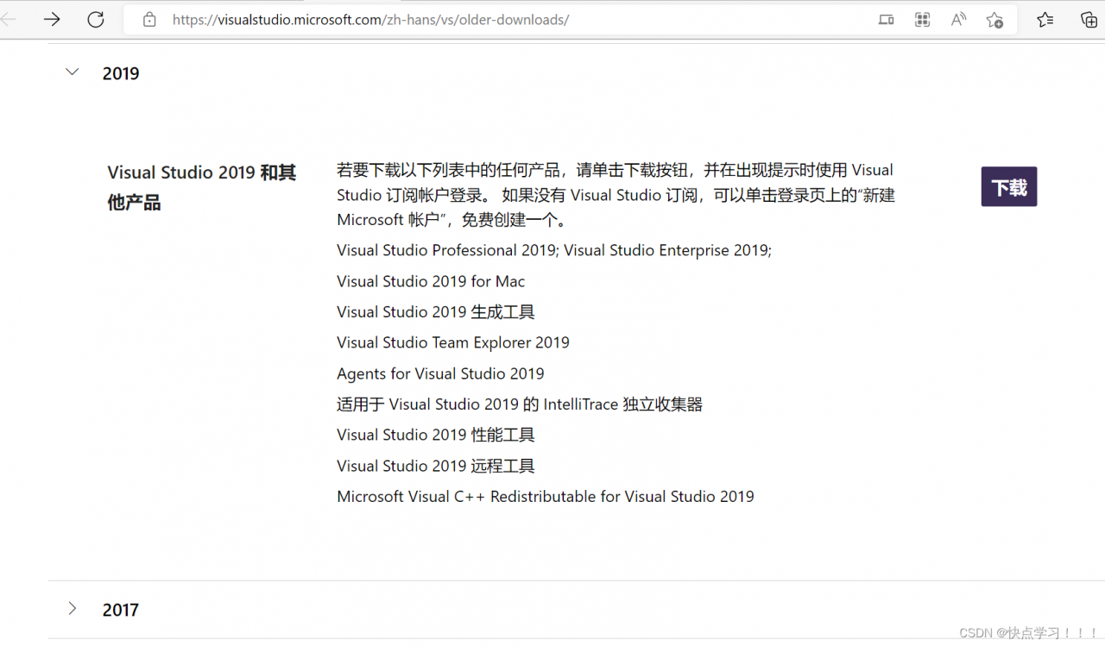Viewport: 1105px width, 646px height.
Task: Go forward with the browser forward arrow
Action: point(52,19)
